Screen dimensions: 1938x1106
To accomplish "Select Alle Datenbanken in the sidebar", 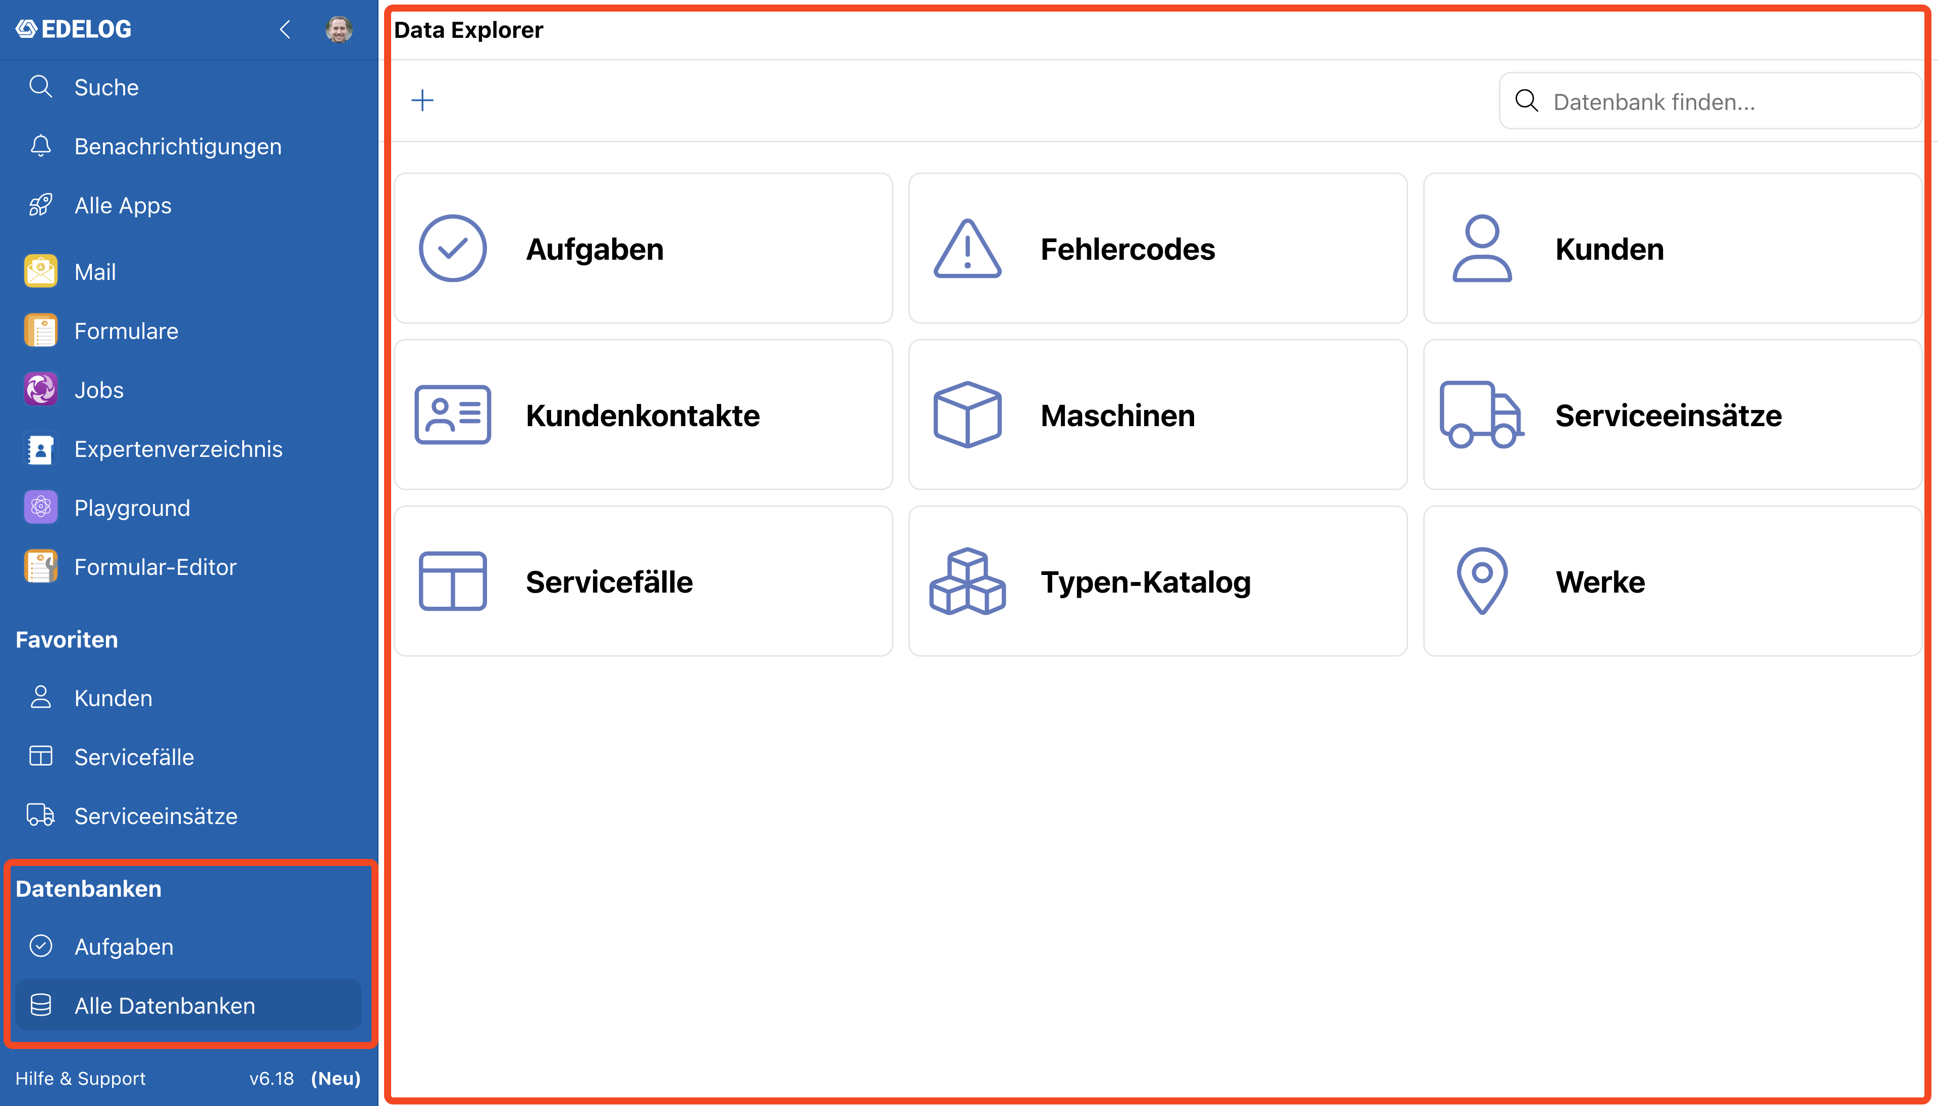I will coord(188,1005).
